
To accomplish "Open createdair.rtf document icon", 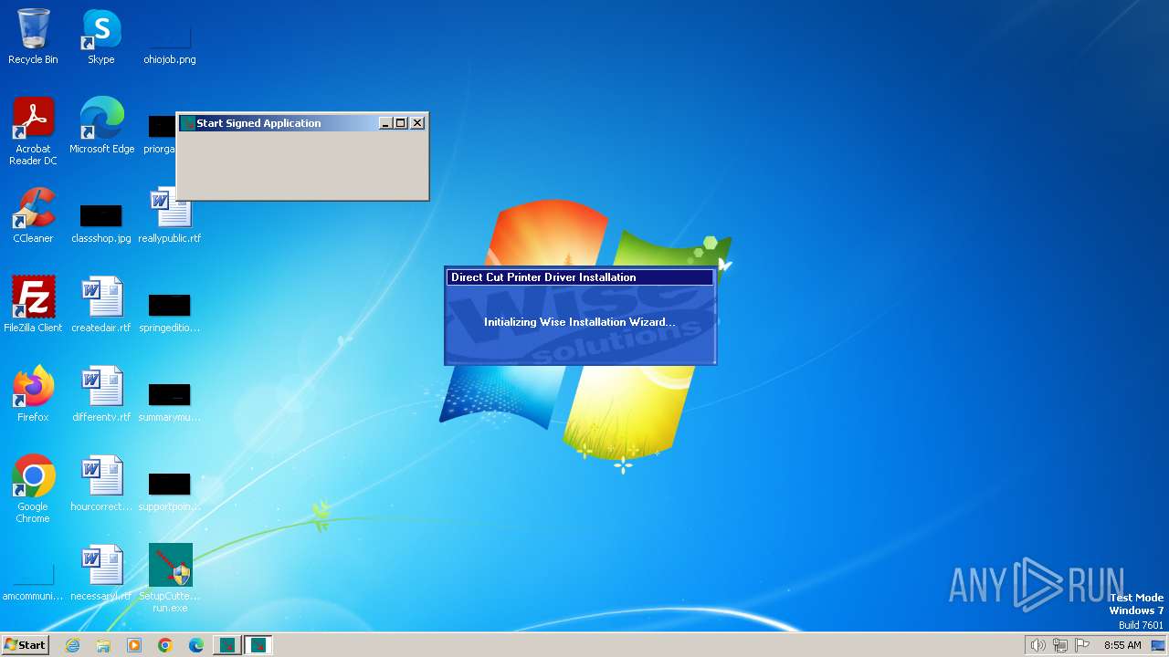I will (x=101, y=305).
